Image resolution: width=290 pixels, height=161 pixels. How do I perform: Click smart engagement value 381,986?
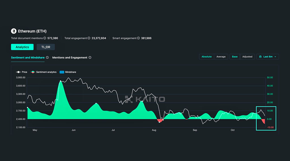[x=146, y=38]
